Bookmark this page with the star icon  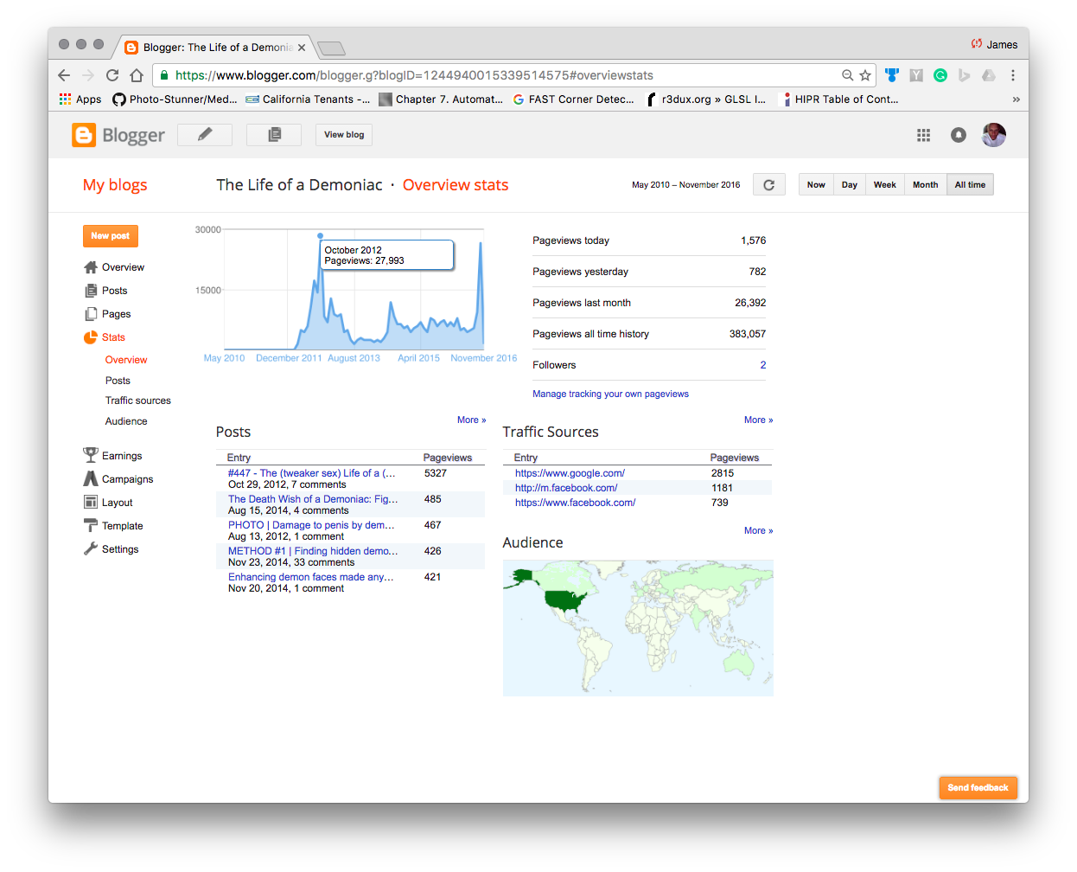click(x=864, y=75)
